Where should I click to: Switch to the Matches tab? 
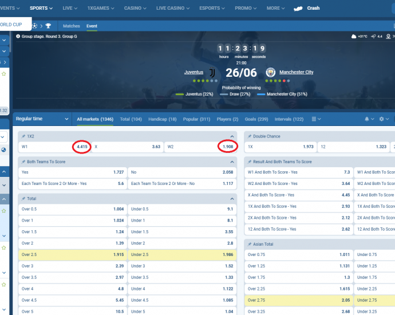(x=72, y=26)
